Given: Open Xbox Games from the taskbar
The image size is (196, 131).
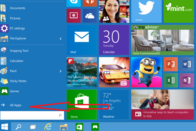Looking at the screenshot, I should pyautogui.click(x=95, y=127).
